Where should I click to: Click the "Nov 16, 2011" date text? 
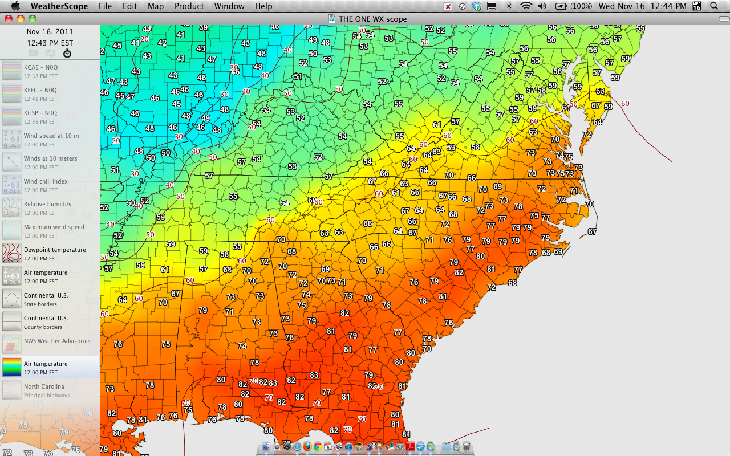click(x=50, y=32)
